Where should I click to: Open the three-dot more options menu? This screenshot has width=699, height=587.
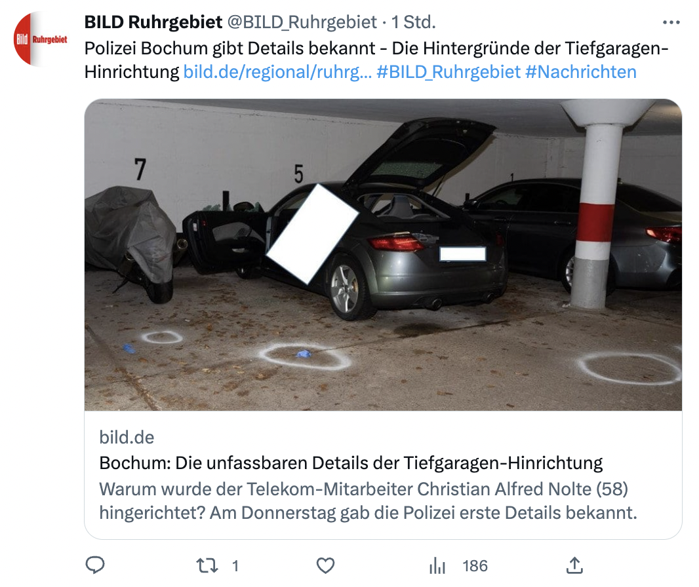(x=671, y=22)
